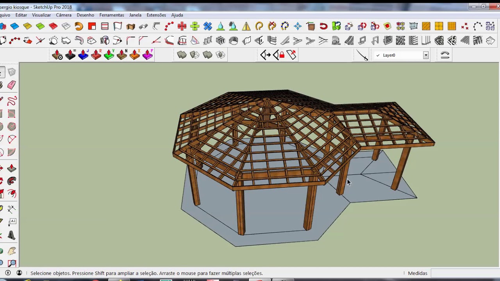The height and width of the screenshot is (281, 500).
Task: Open the Ferramentas menu
Action: (x=112, y=15)
